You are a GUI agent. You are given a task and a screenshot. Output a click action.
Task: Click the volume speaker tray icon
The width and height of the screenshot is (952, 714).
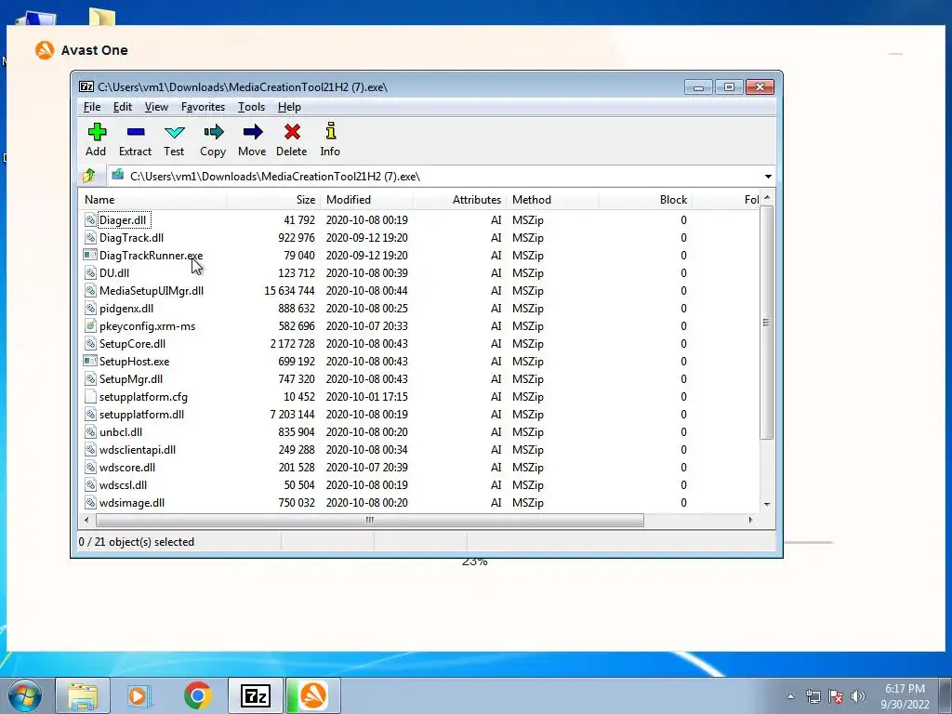click(x=858, y=696)
